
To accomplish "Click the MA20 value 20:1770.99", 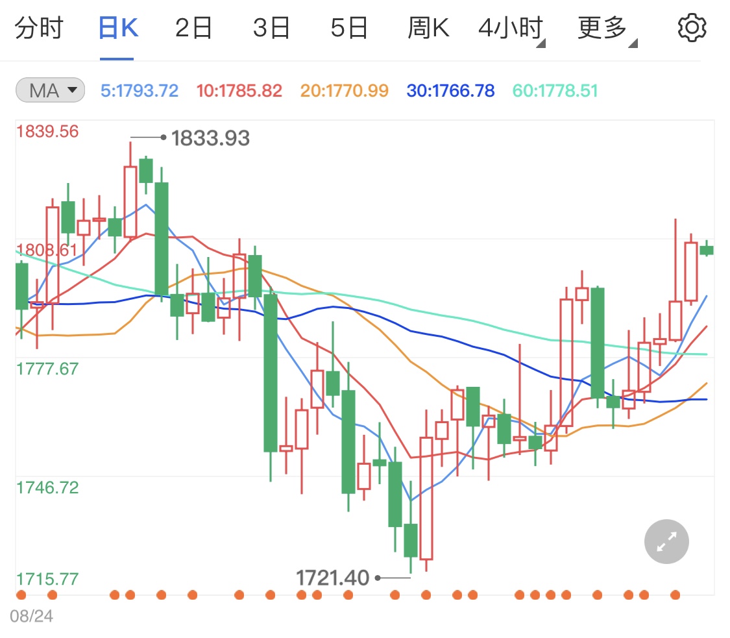I will click(344, 90).
